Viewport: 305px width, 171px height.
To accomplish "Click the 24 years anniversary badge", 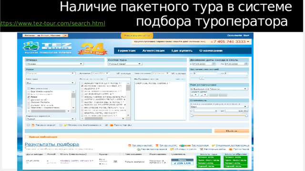I will click(92, 48).
